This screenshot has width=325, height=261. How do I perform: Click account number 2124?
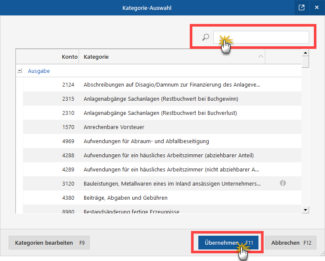[68, 85]
